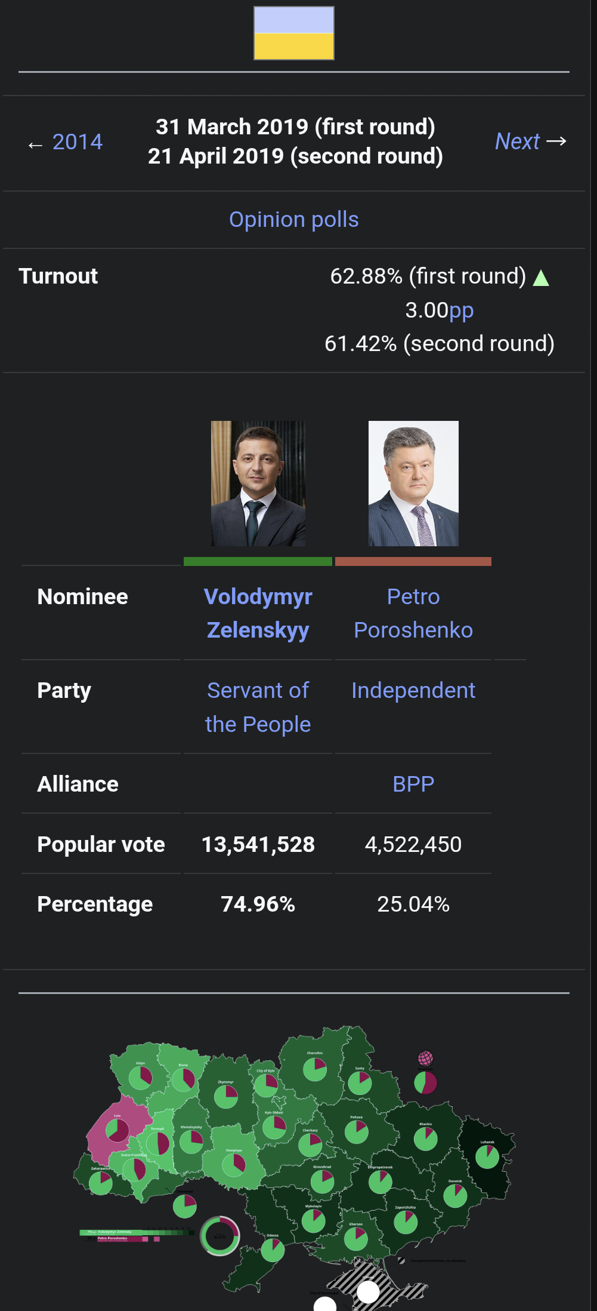Click the green turnout increase triangle
This screenshot has width=597, height=1311.
point(541,278)
